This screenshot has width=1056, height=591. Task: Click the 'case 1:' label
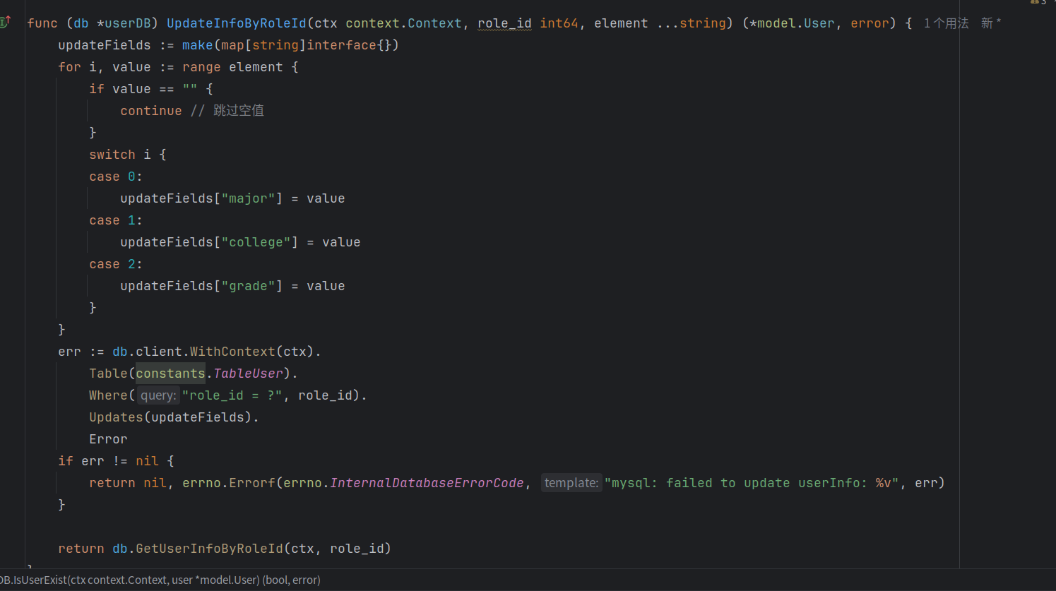[x=116, y=220]
